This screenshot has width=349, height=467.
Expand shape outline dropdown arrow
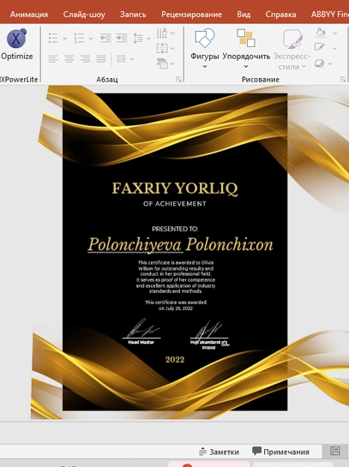[x=334, y=48]
